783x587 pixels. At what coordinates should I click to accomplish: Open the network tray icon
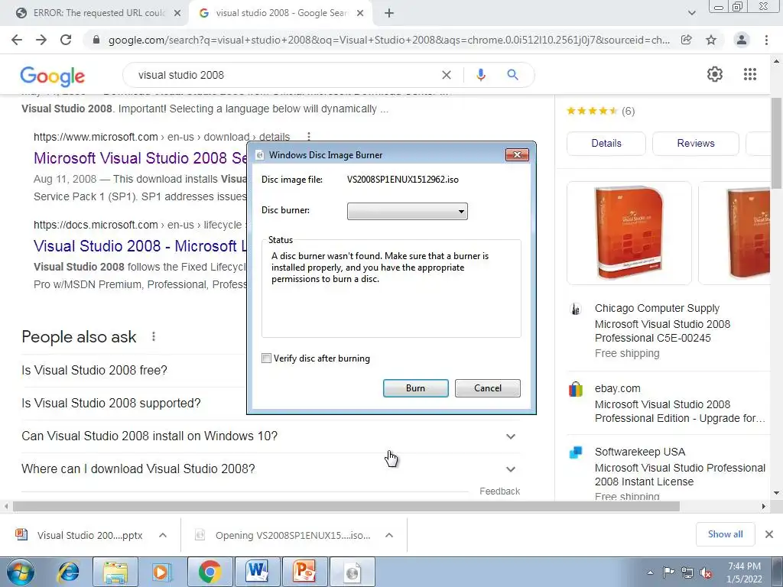[687, 572]
